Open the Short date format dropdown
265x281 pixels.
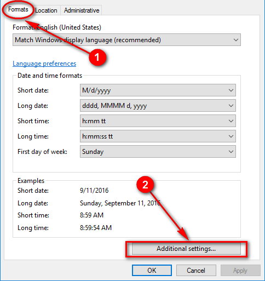tap(158, 90)
